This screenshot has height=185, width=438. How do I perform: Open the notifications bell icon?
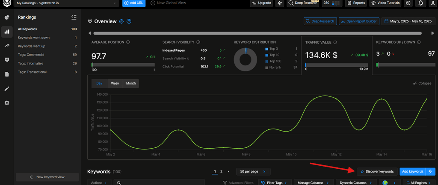click(x=421, y=3)
